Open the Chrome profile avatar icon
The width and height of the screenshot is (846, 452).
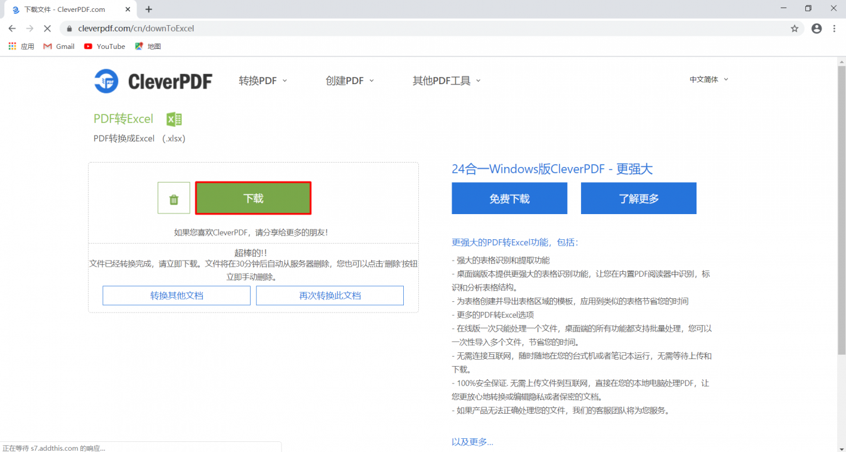[816, 28]
